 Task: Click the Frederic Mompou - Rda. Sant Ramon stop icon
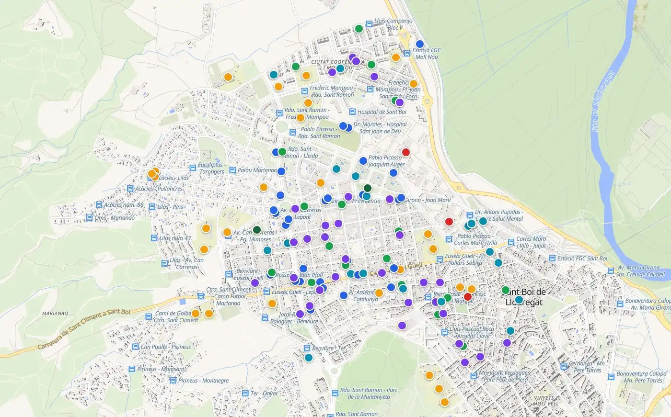coord(305,91)
